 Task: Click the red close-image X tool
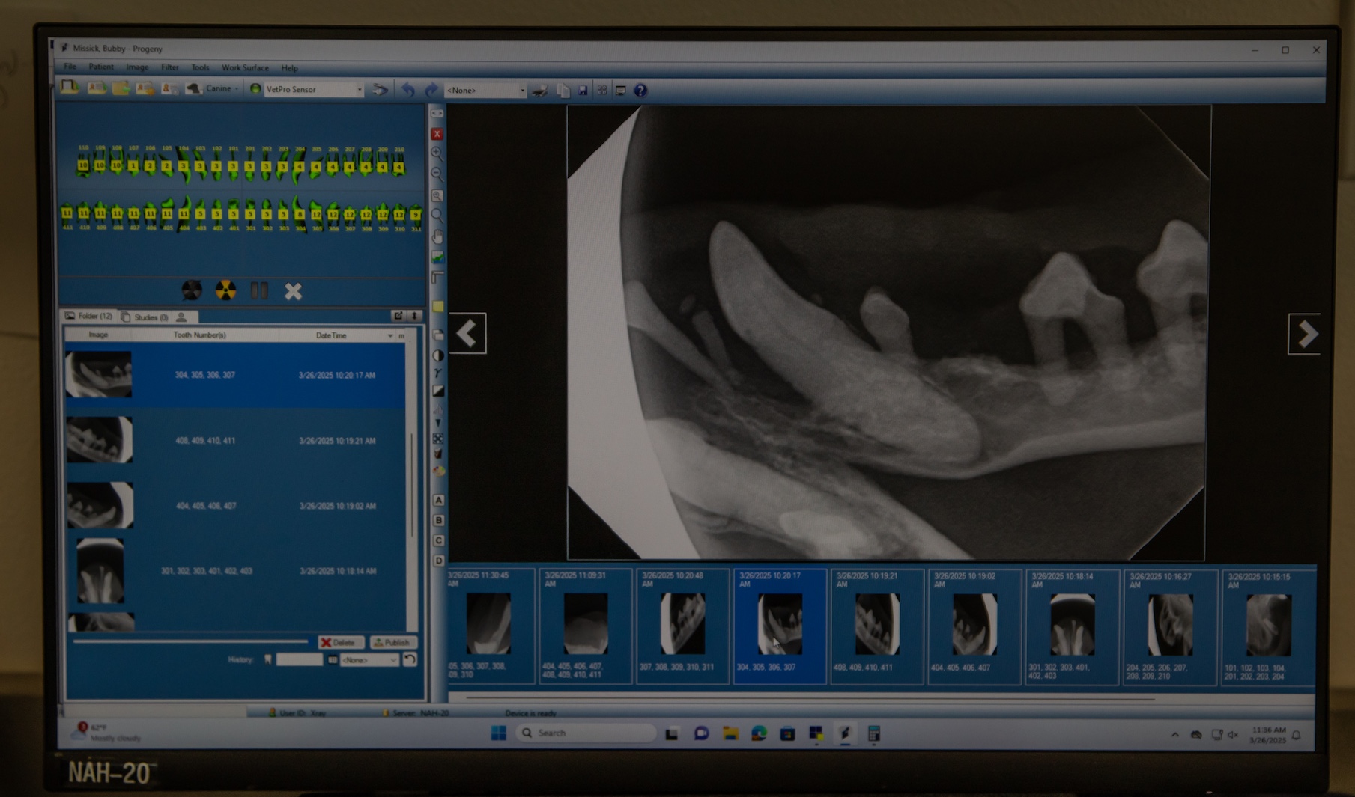pyautogui.click(x=437, y=134)
